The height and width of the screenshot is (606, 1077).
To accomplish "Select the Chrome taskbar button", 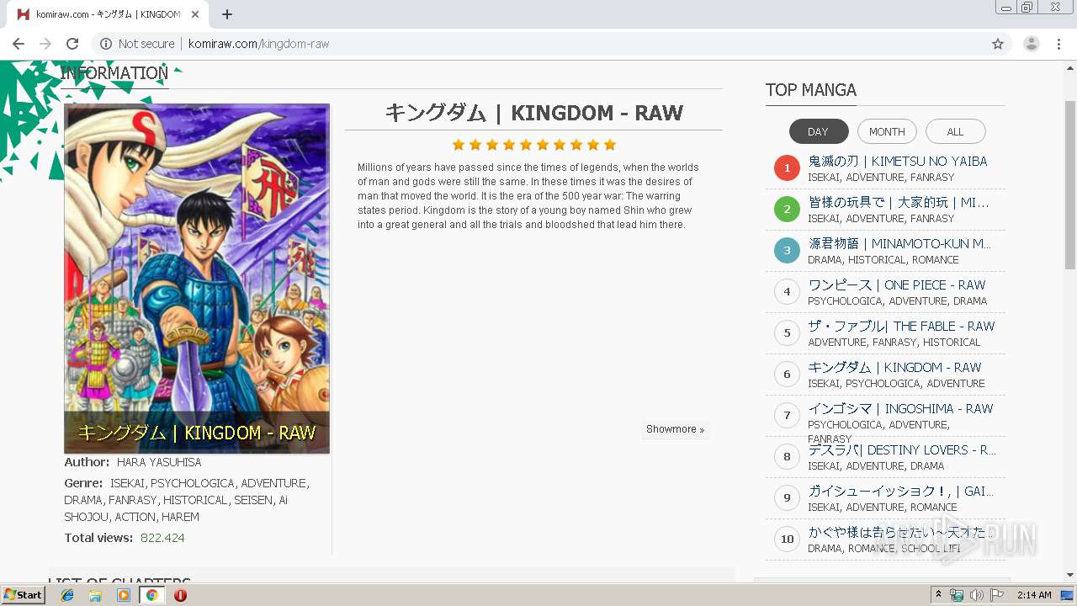I will pos(151,595).
